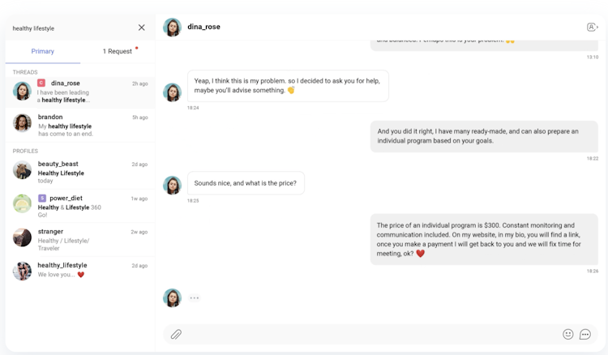The image size is (608, 355).
Task: Open the profile details panel icon
Action: pyautogui.click(x=592, y=27)
